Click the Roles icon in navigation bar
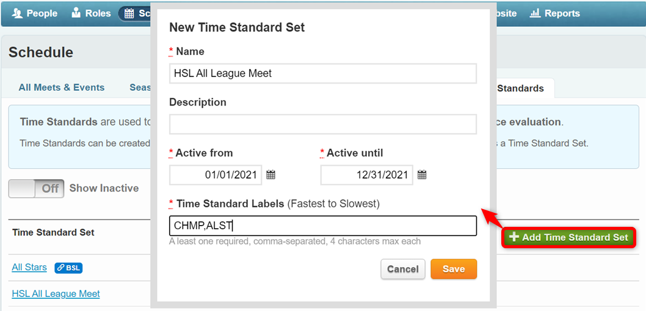The image size is (646, 311). (x=76, y=13)
